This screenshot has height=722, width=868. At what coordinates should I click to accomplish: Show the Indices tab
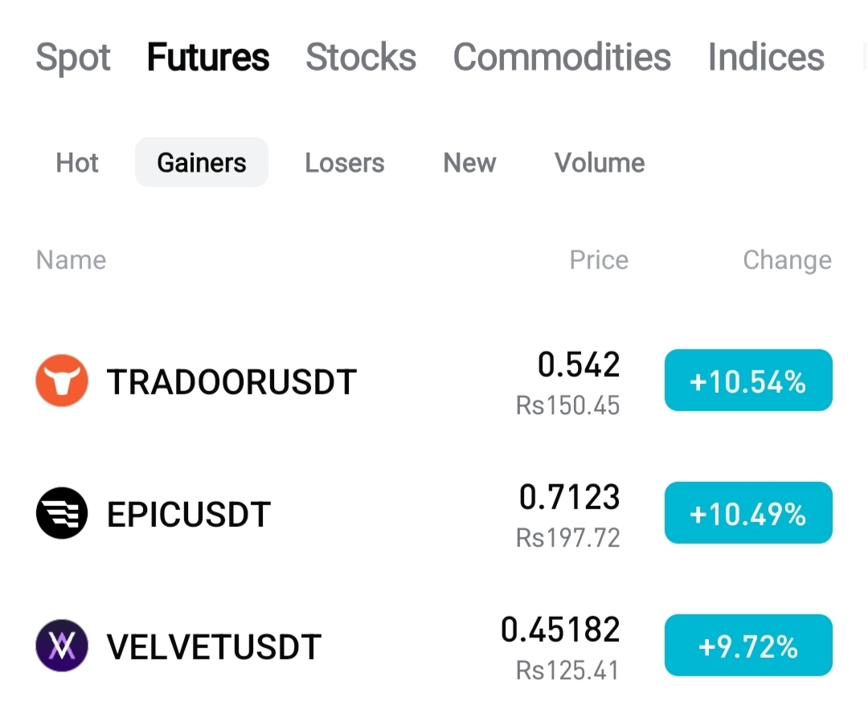[x=766, y=57]
